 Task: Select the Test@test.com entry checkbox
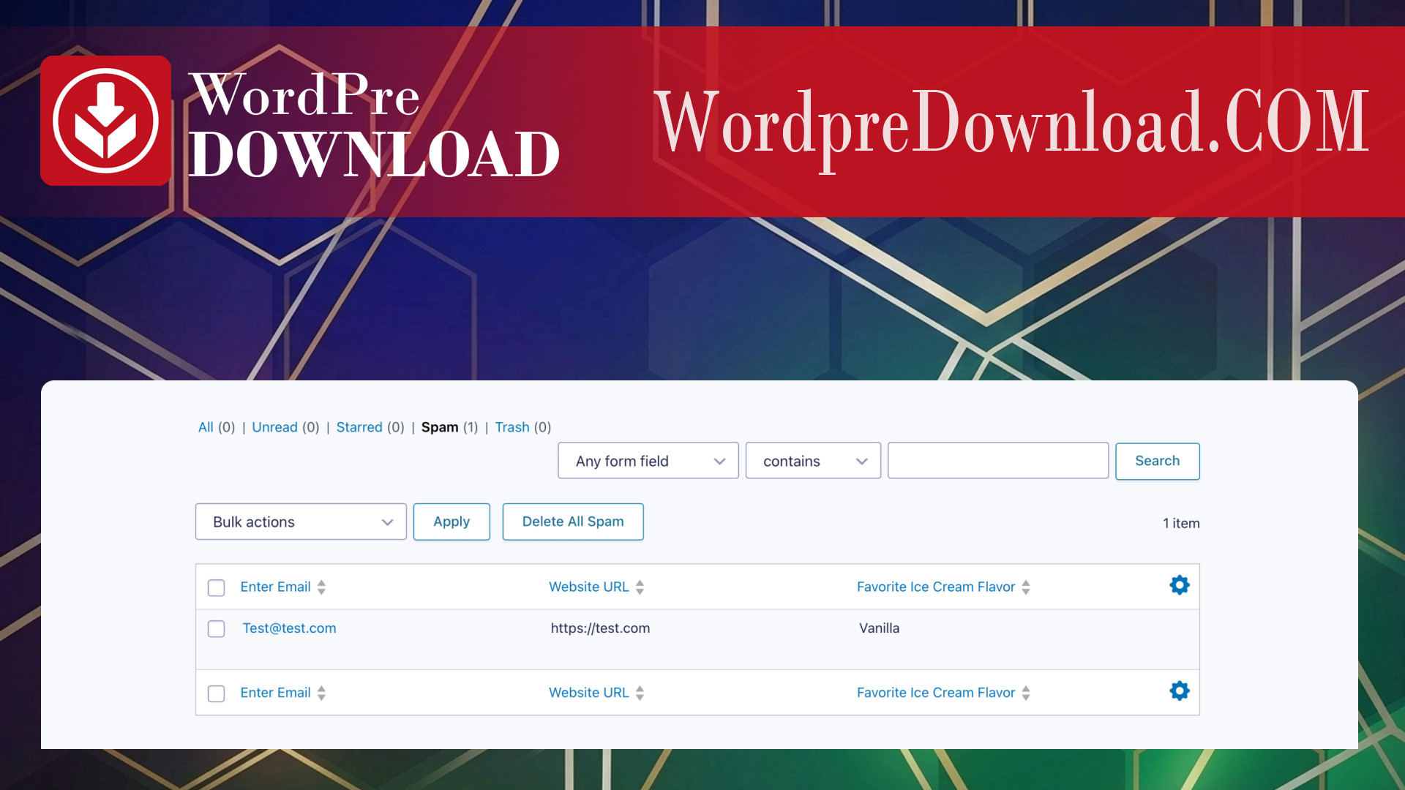pyautogui.click(x=216, y=629)
